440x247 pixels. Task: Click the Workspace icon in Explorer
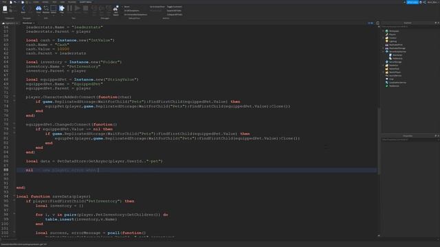coord(386,31)
